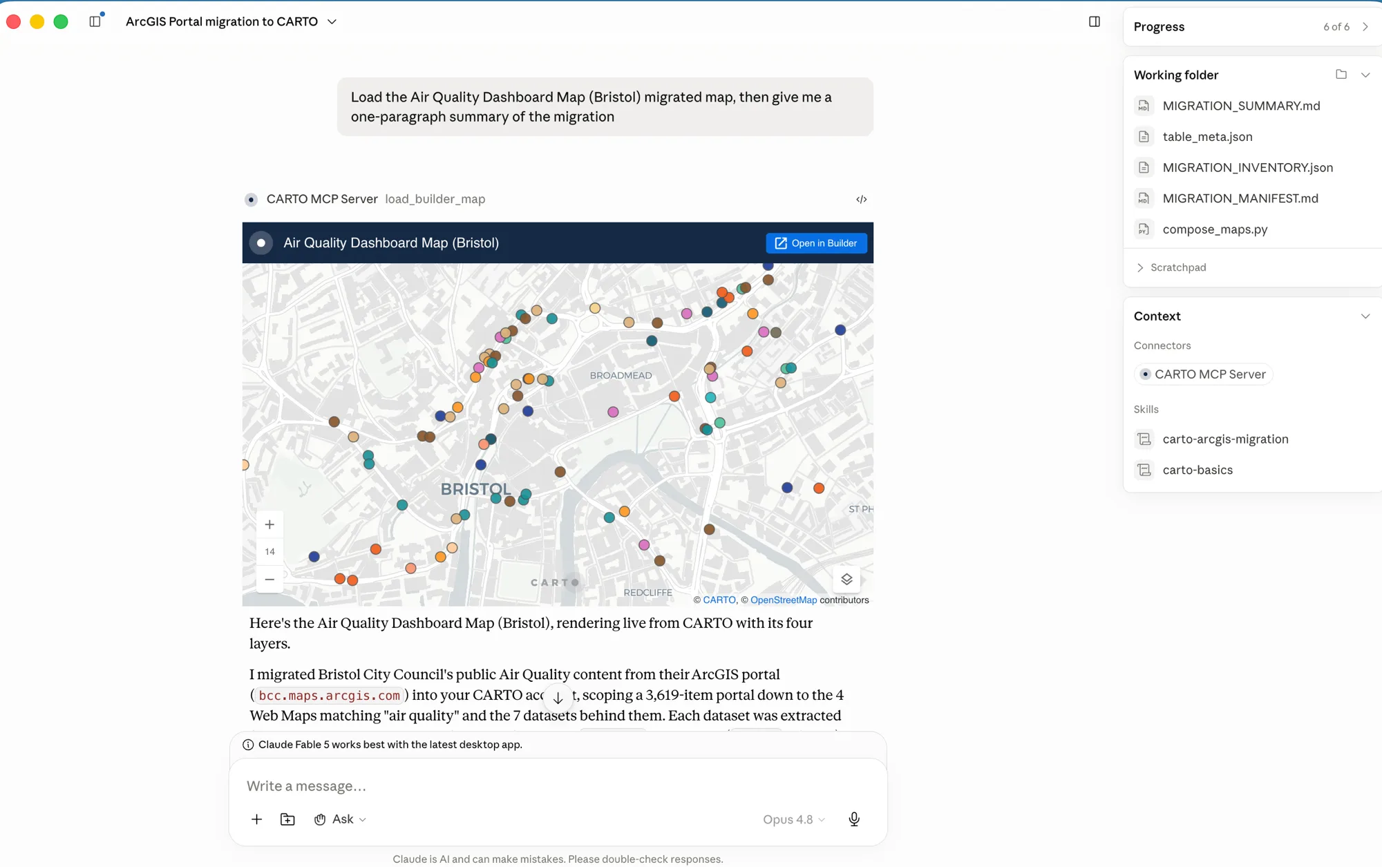This screenshot has height=867, width=1382.
Task: Click the info icon in the notice bar
Action: (248, 745)
